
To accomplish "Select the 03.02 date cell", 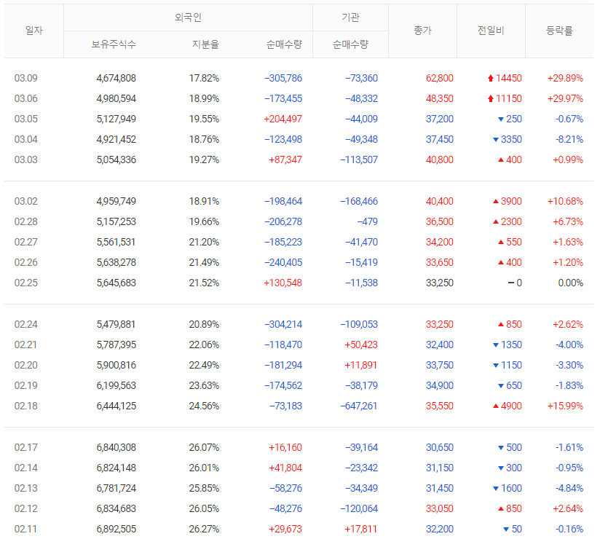I will 26,201.
